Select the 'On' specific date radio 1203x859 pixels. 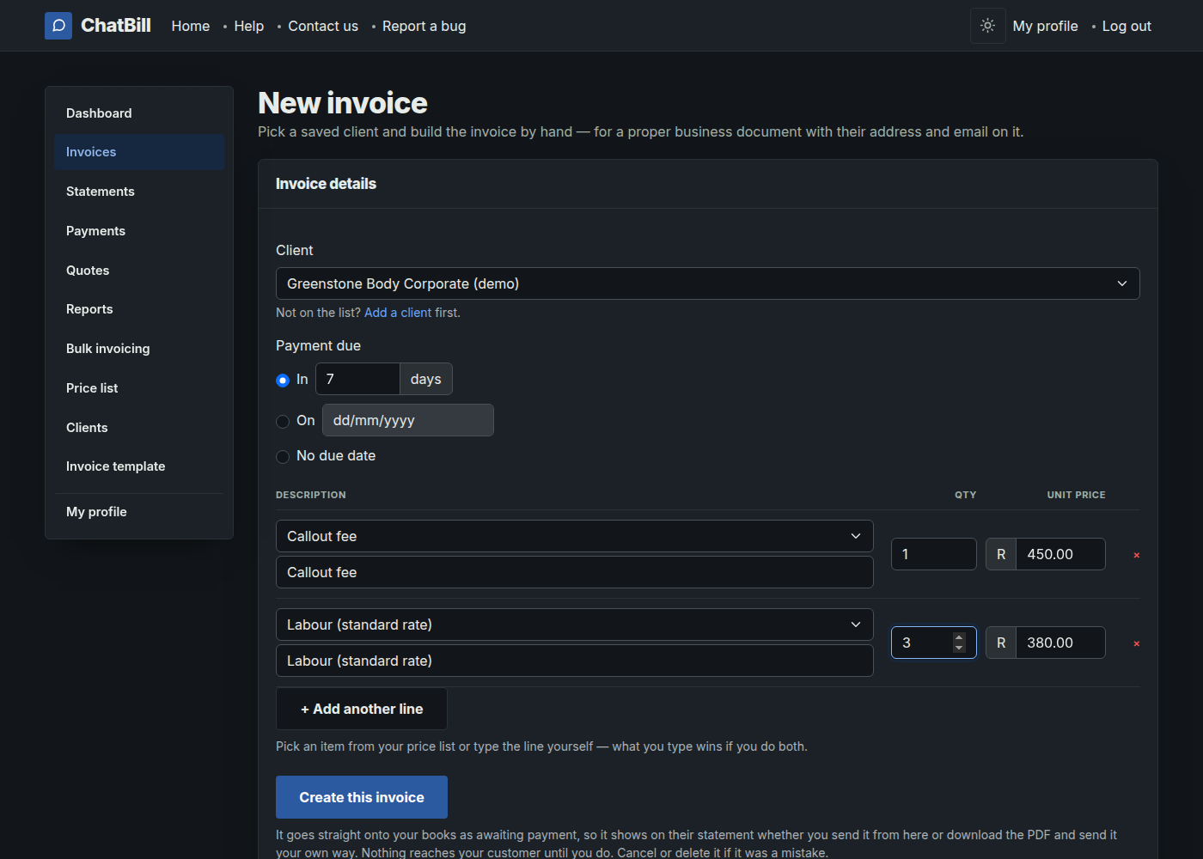[283, 421]
